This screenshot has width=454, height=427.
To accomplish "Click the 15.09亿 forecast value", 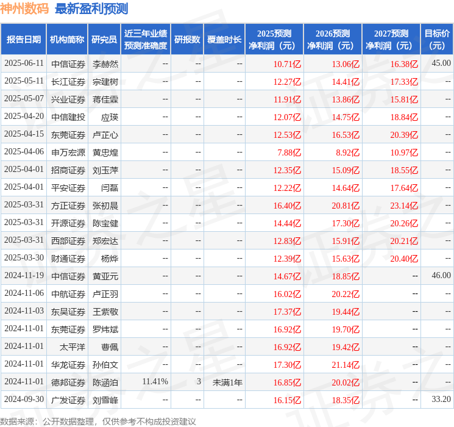I will tap(346, 170).
